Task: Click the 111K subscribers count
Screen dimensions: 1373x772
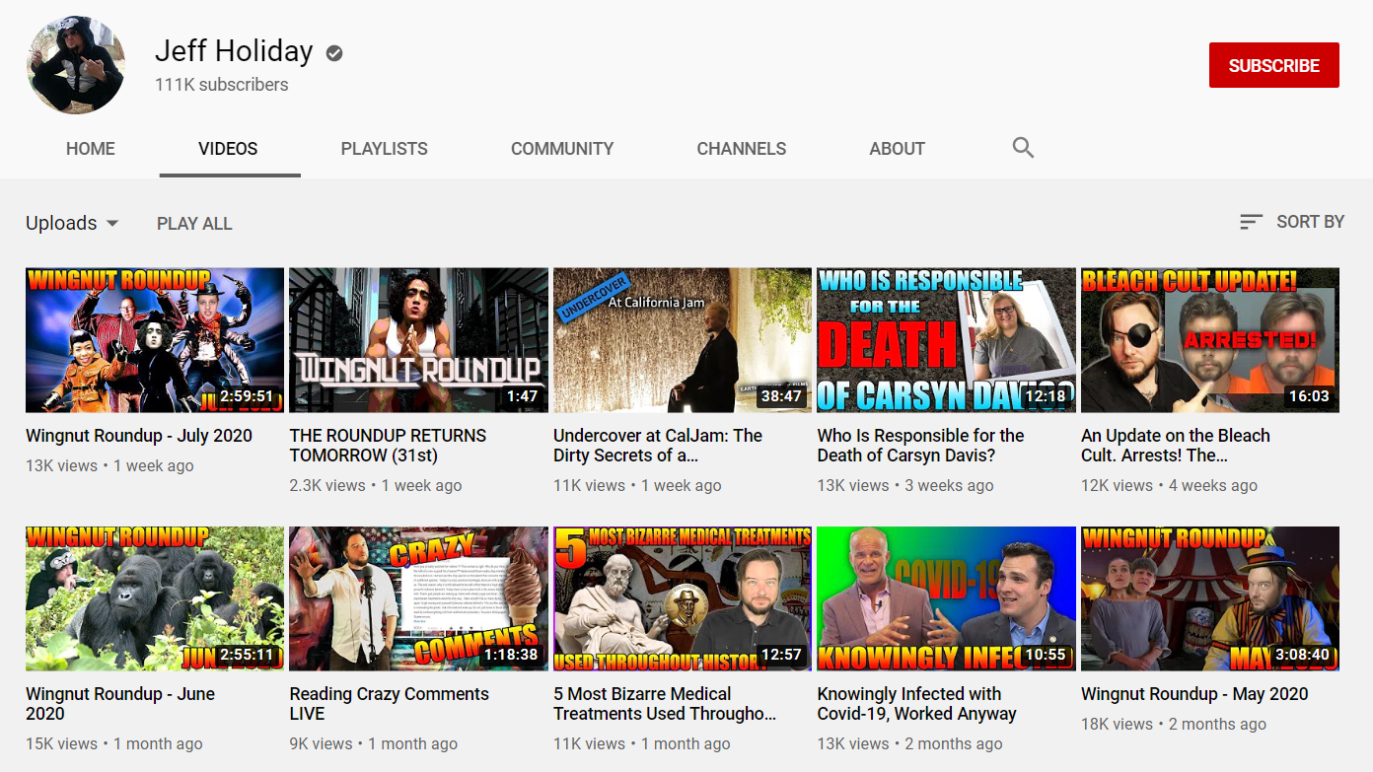Action: 222,85
